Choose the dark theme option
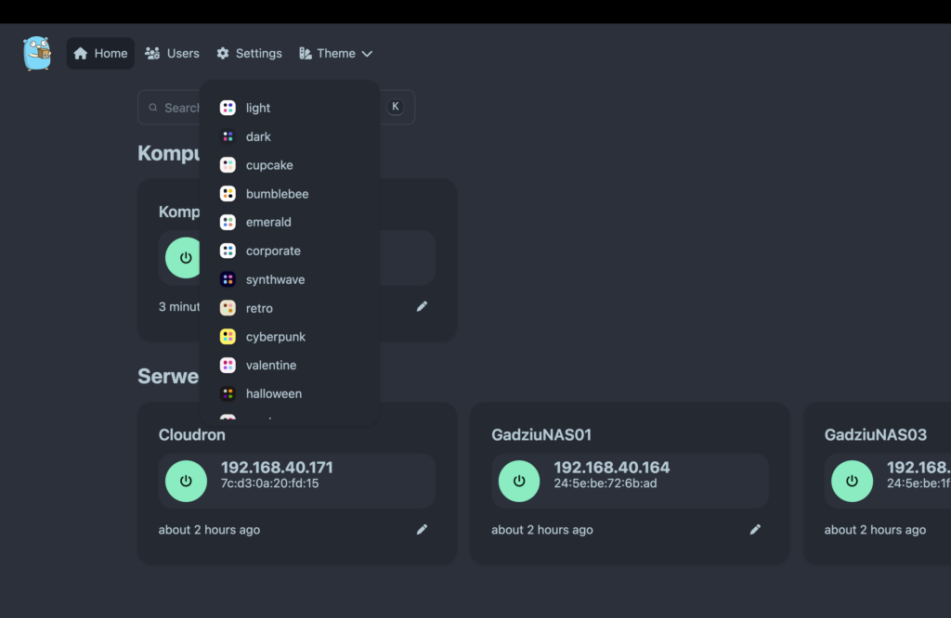 (258, 136)
